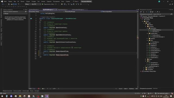
Task: Open Windows Start menu
Action: pos(2,96)
